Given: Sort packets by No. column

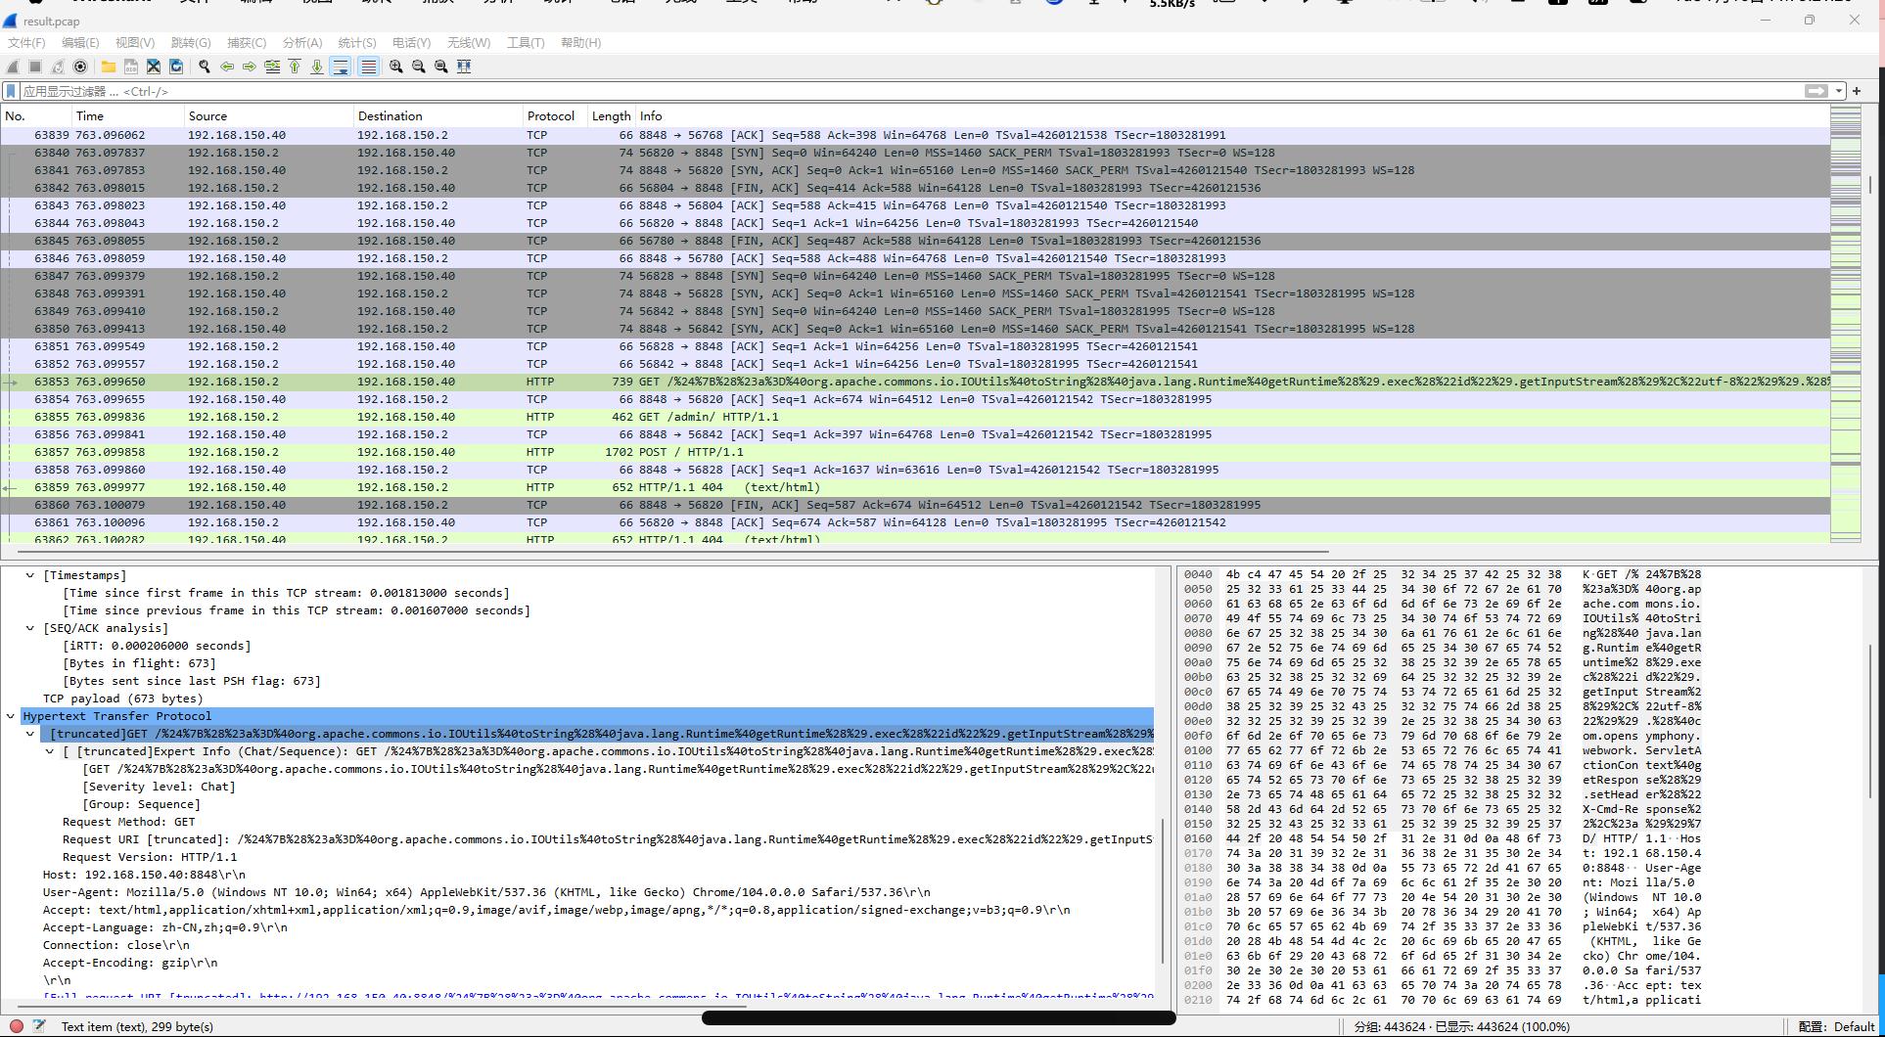Looking at the screenshot, I should (x=36, y=115).
